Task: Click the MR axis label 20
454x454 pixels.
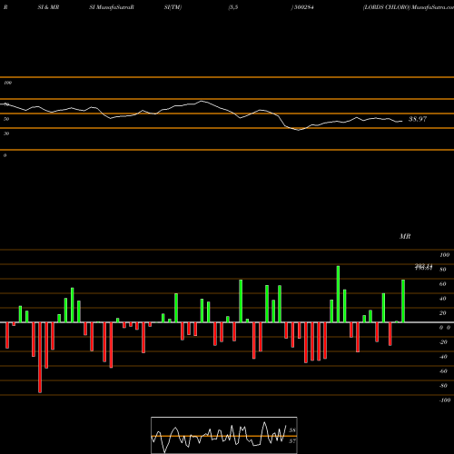Action: (x=443, y=313)
